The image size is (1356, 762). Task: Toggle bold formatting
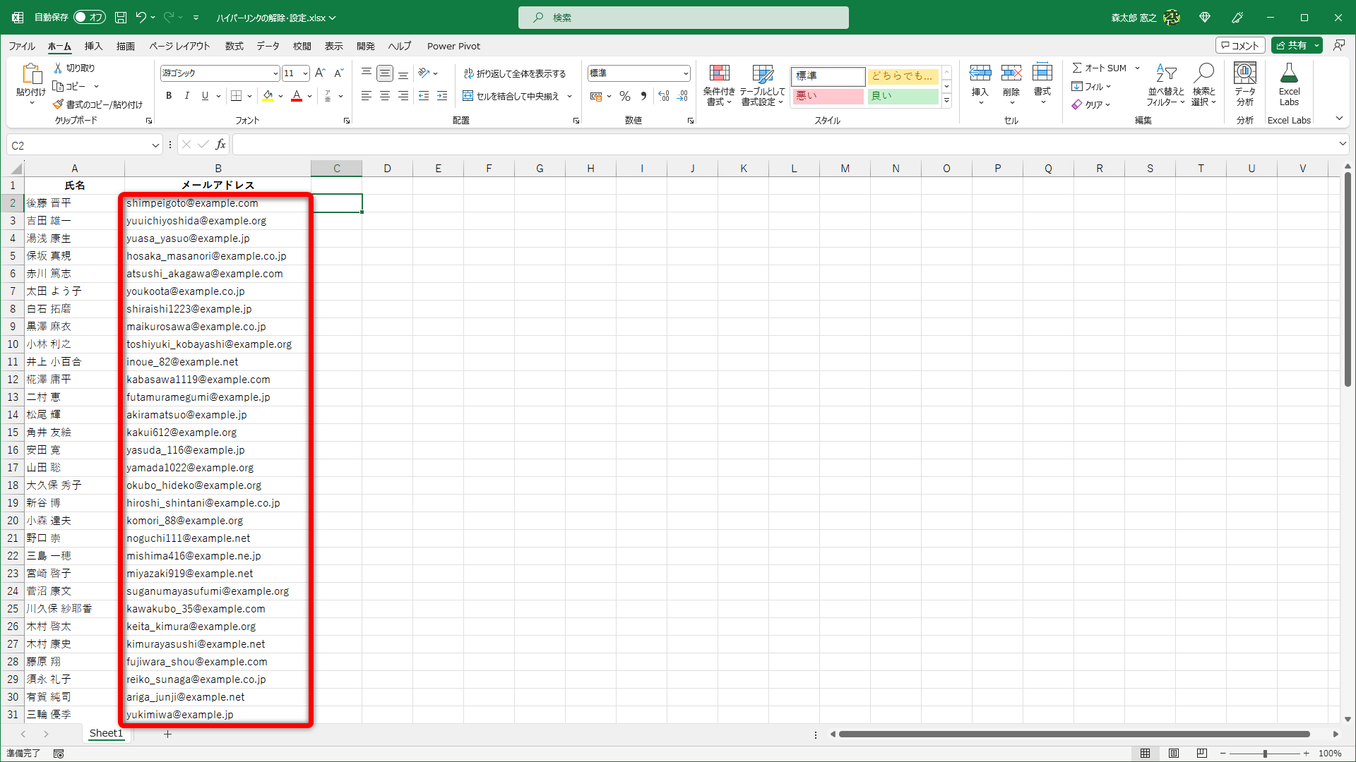pyautogui.click(x=168, y=96)
